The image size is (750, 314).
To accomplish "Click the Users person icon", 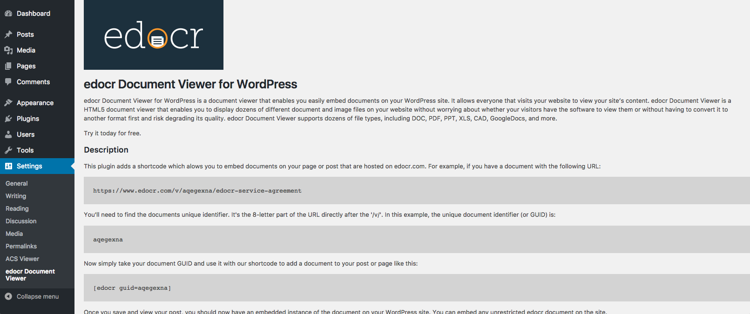I will pos(8,134).
